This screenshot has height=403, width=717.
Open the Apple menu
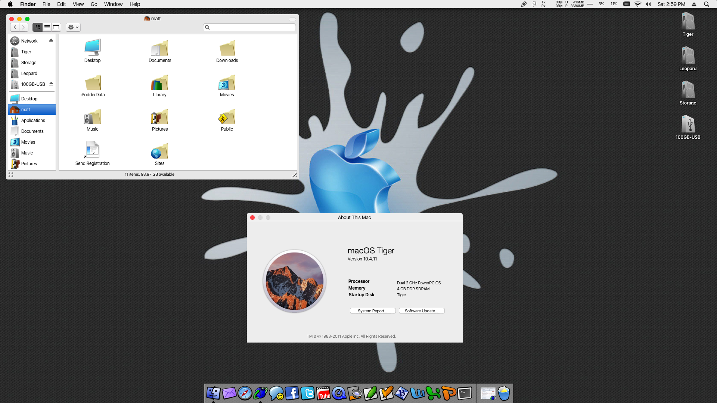pyautogui.click(x=10, y=4)
